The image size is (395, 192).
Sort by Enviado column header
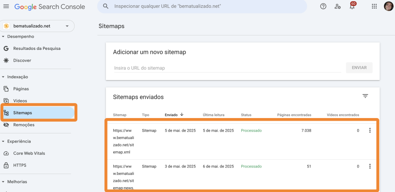click(x=171, y=115)
